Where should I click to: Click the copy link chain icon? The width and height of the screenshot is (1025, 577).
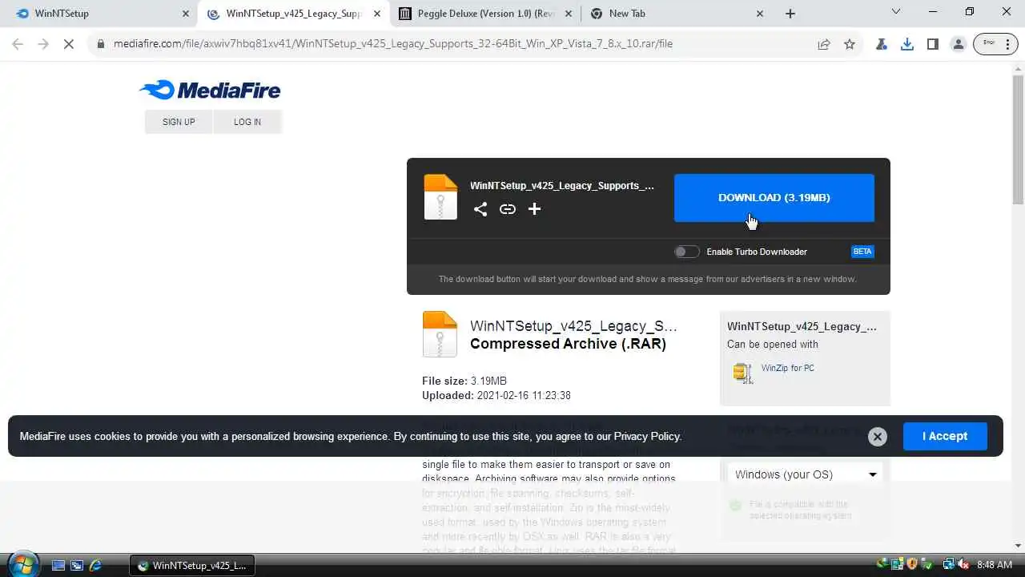[508, 209]
